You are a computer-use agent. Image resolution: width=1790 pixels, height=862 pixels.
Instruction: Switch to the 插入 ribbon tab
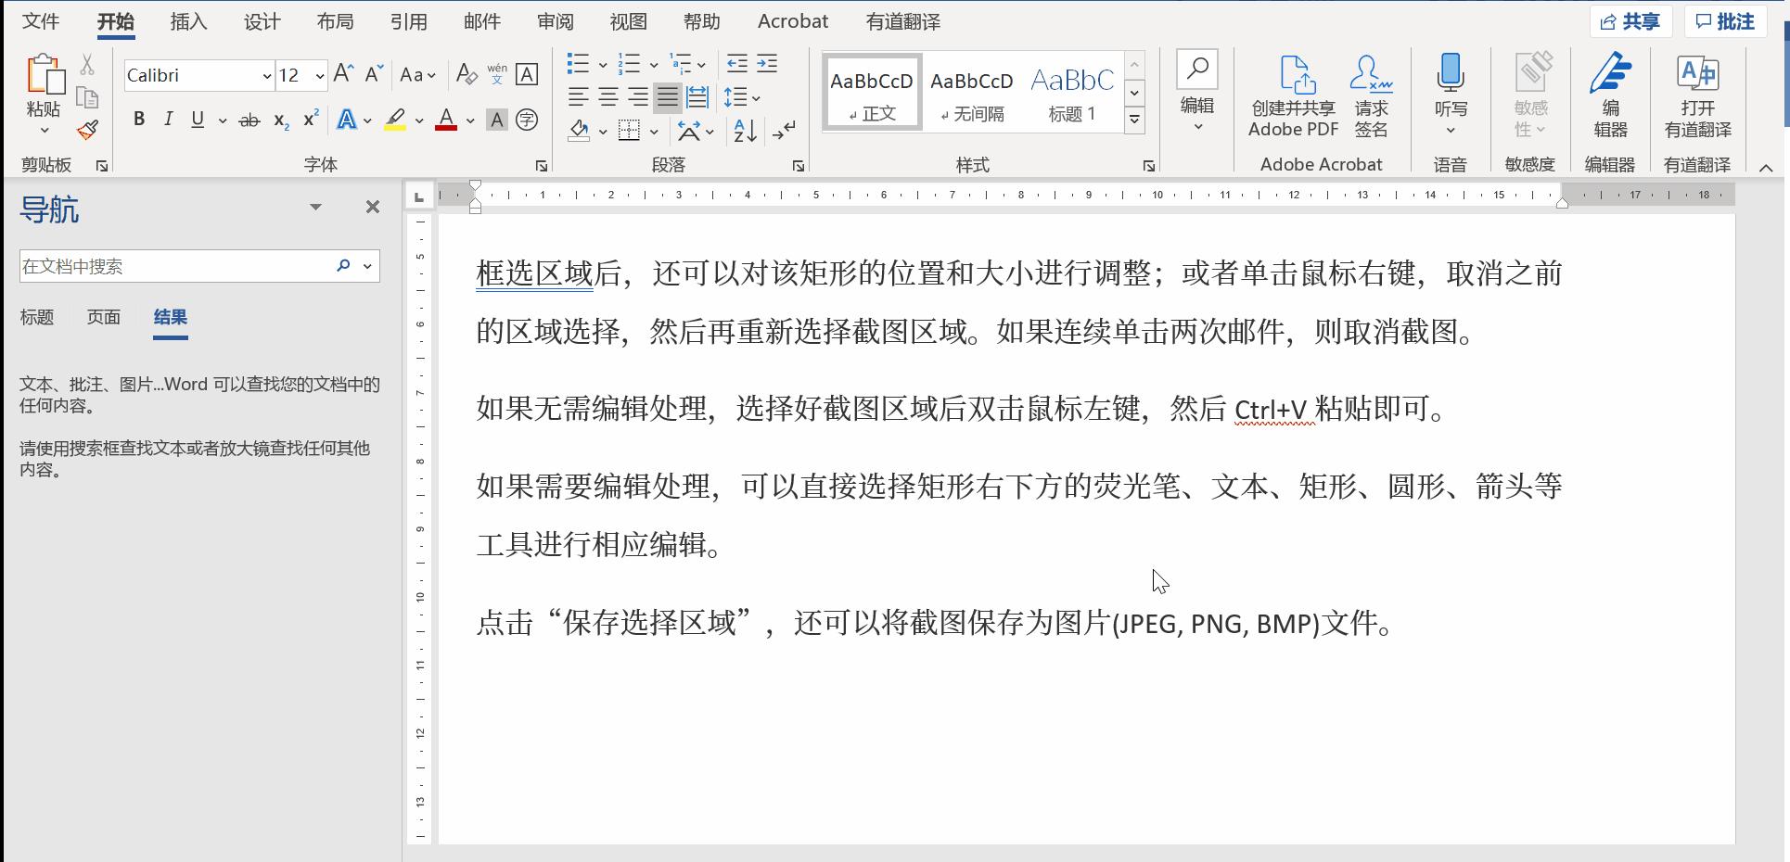coord(187,20)
